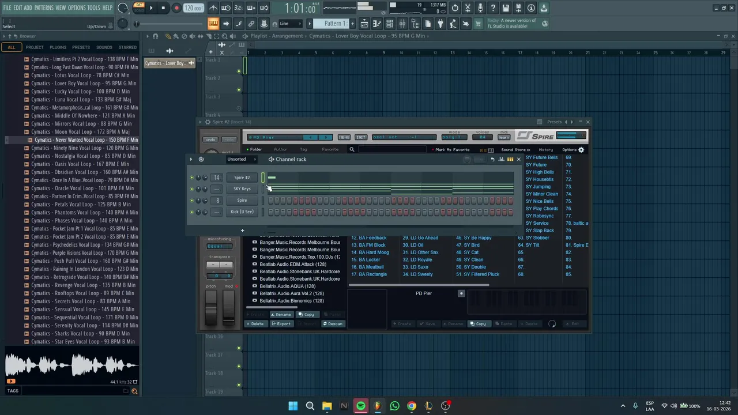Image resolution: width=738 pixels, height=415 pixels.
Task: Select previous preset arrow in Spire display
Action: point(311,137)
